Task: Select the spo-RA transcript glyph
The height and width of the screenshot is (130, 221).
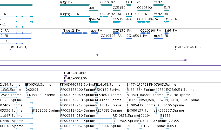Action: tap(93, 22)
